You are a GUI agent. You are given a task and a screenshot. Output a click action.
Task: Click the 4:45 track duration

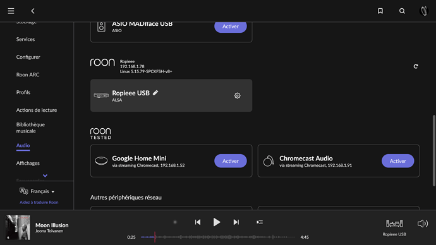pos(305,237)
